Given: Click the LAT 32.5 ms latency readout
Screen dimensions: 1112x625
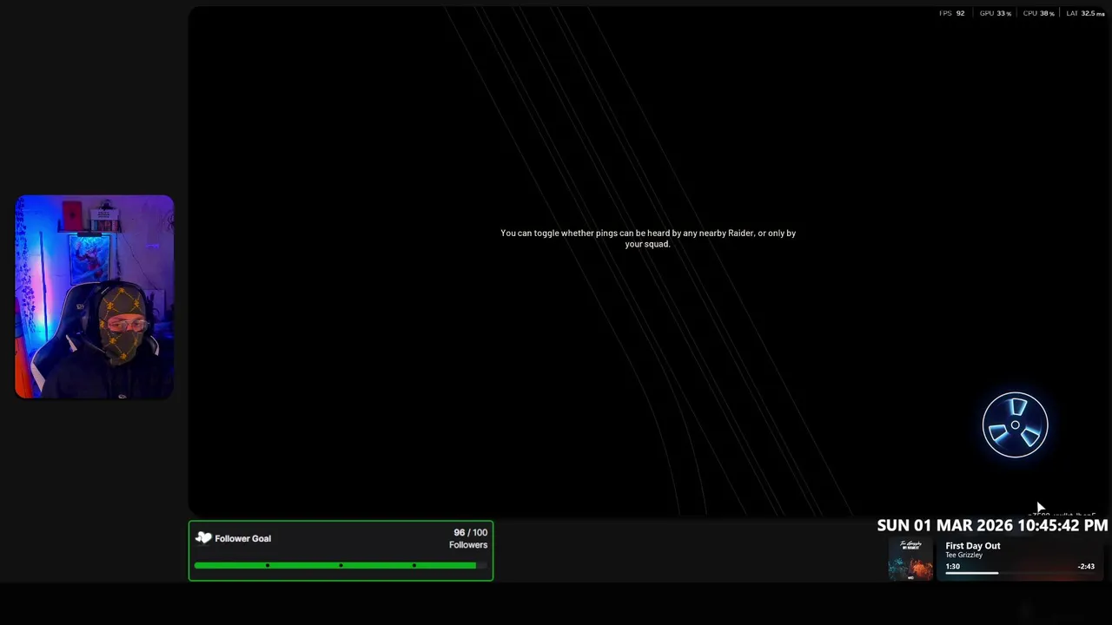Looking at the screenshot, I should coord(1085,13).
